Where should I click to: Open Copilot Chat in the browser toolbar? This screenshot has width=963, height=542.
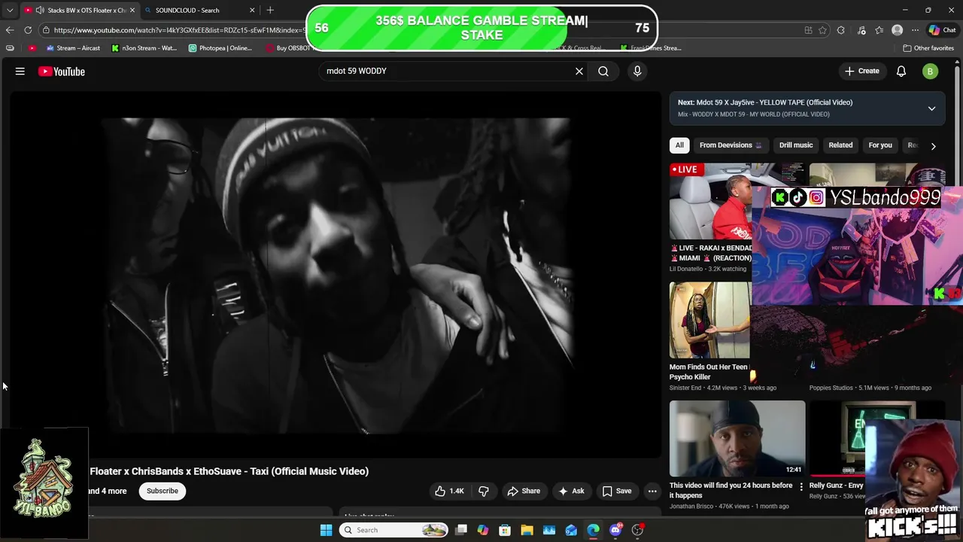(941, 30)
